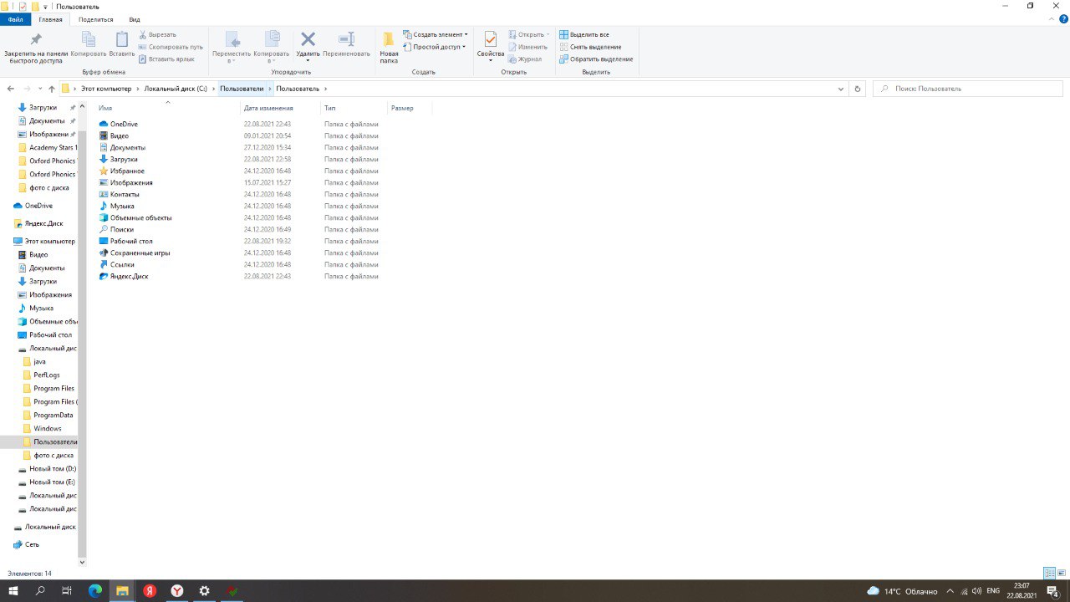Select Вырезать (cut) in ribbon

pos(157,34)
